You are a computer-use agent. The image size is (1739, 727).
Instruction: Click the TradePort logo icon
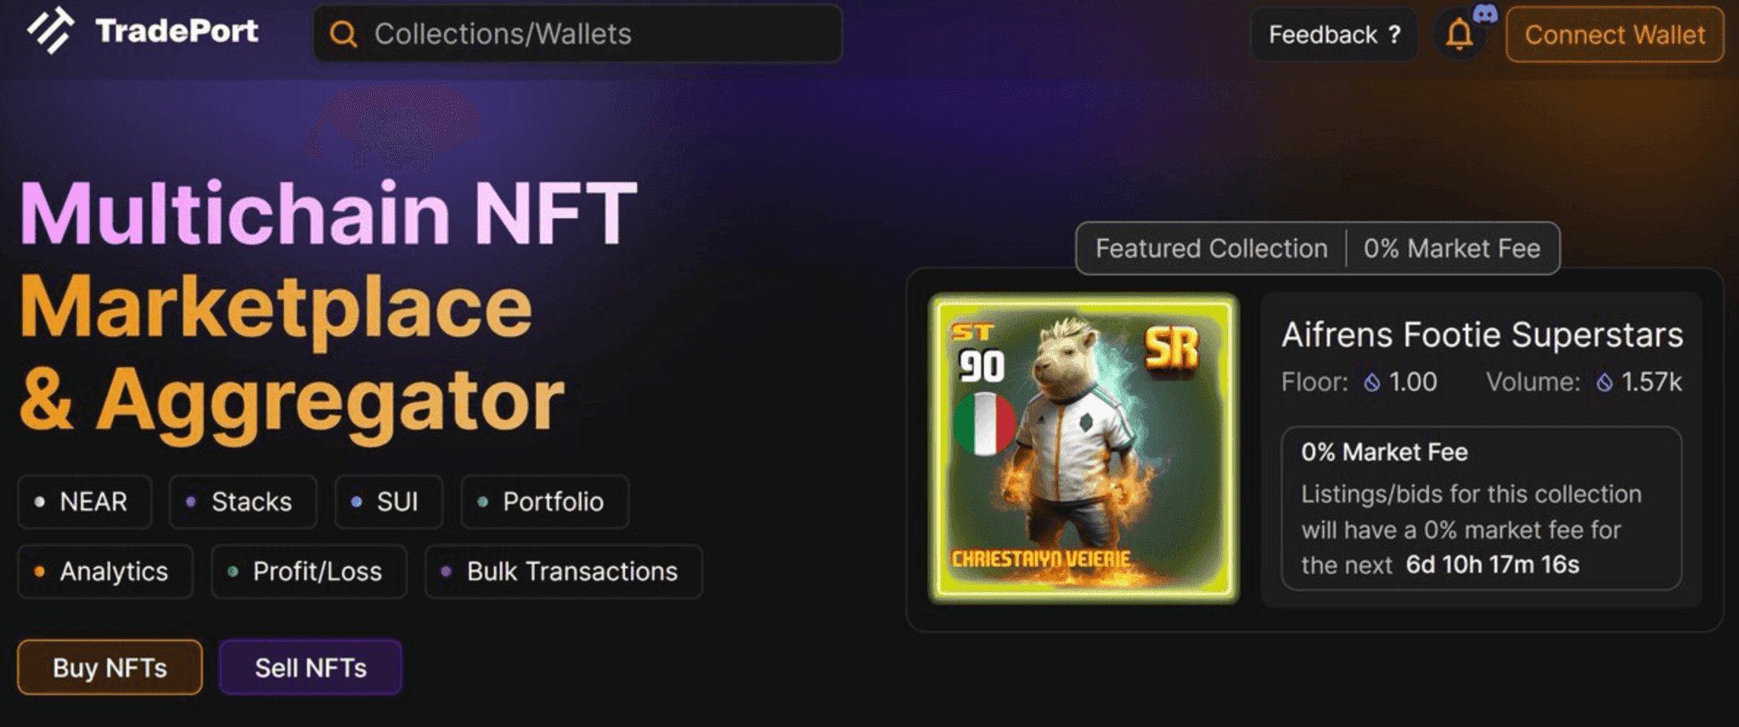51,31
